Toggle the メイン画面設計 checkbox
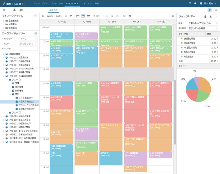 pos(16,98)
